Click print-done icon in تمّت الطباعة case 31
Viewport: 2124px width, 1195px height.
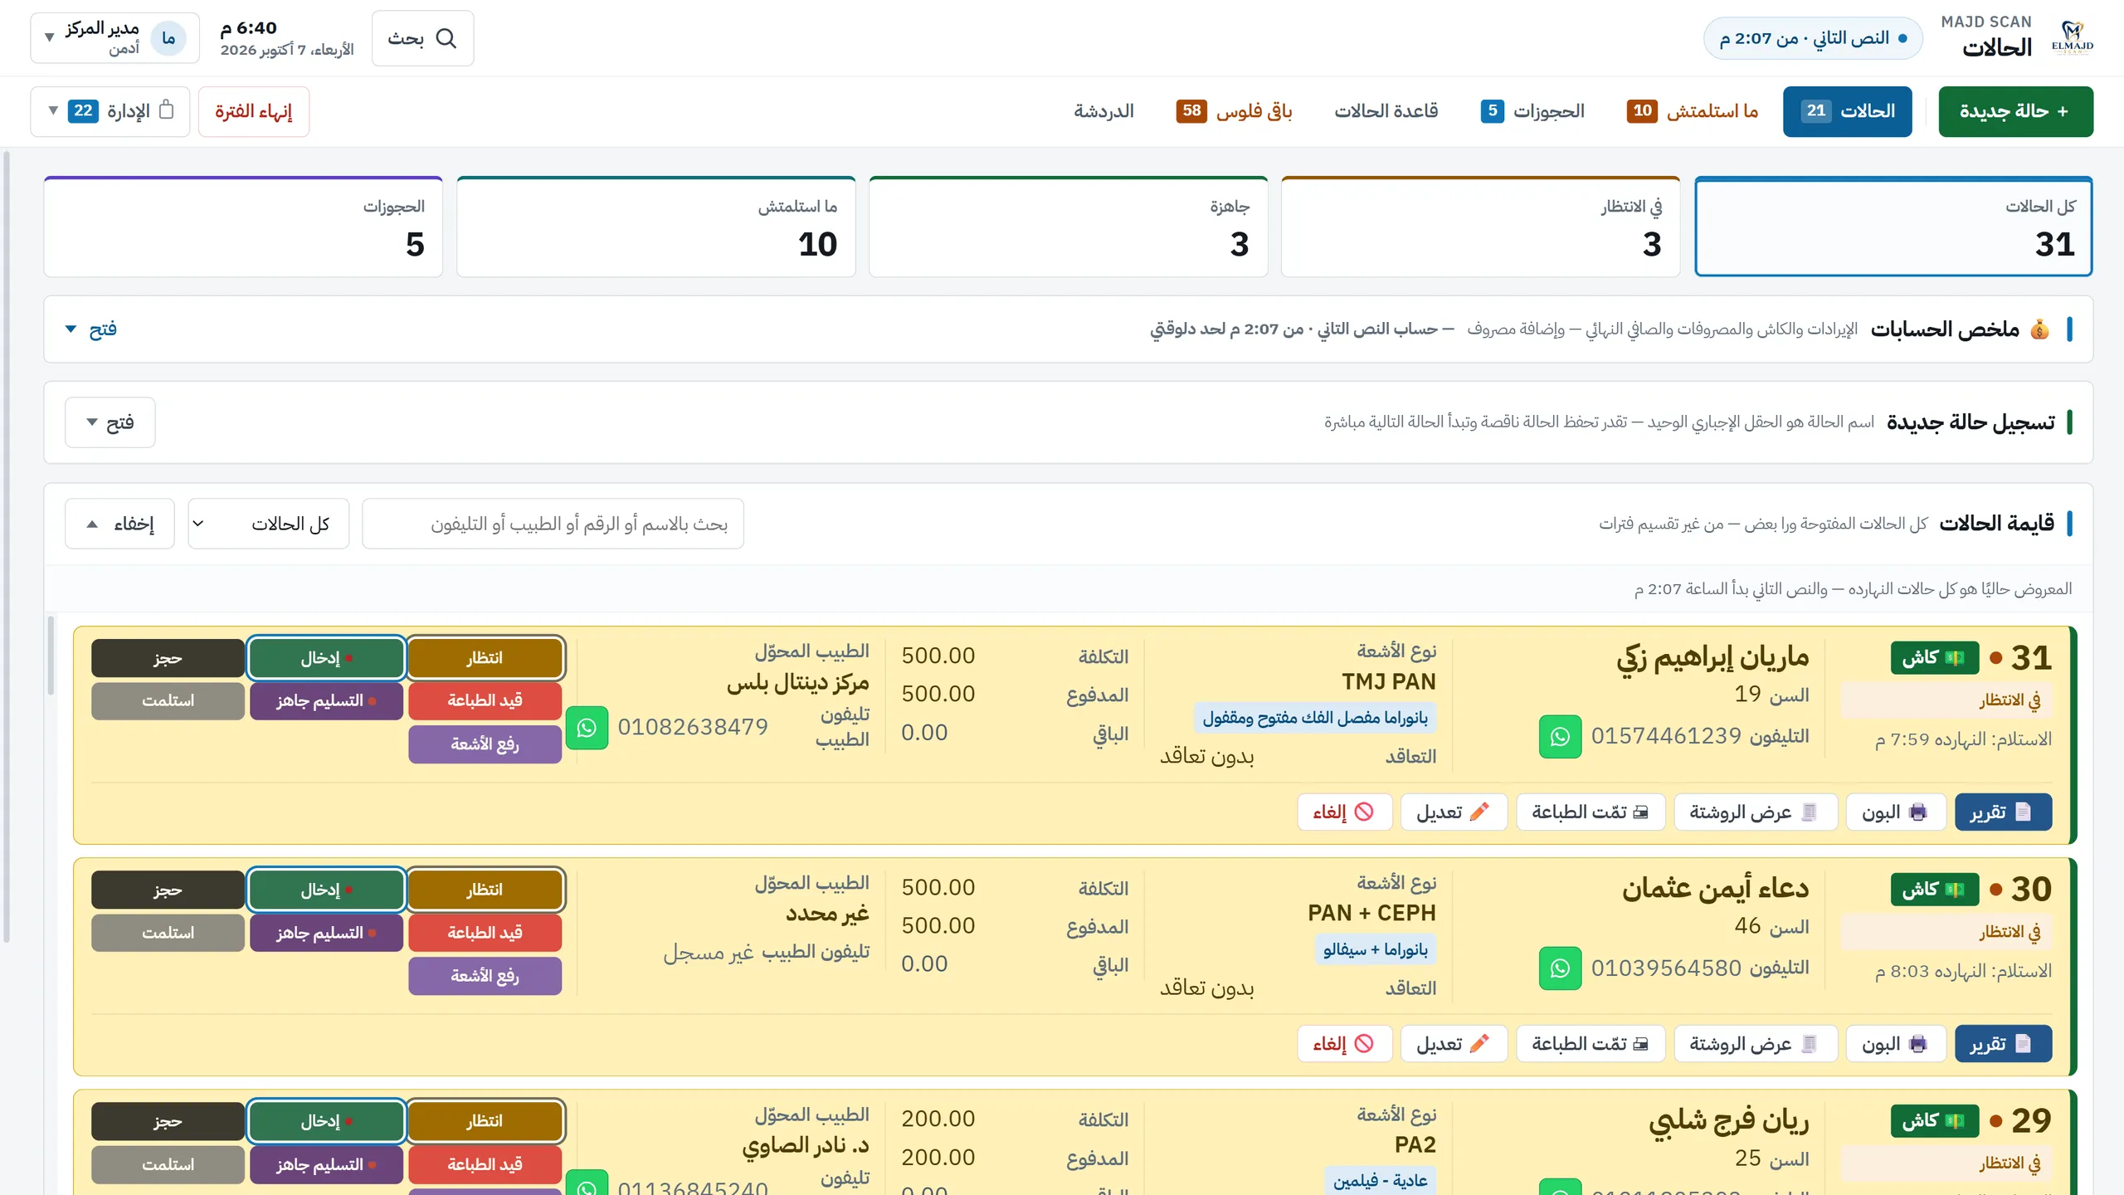pyautogui.click(x=1640, y=812)
